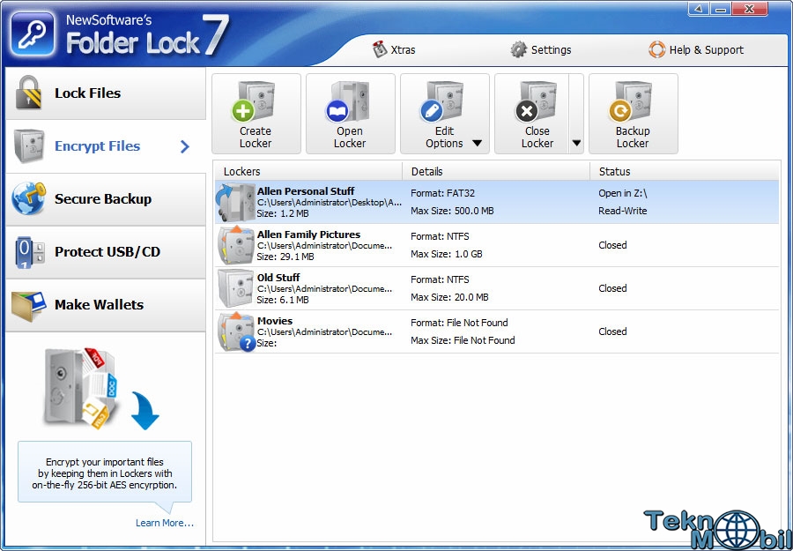Click the Edit Options pencil safe icon
Viewport: 793px width, 551px height.
point(442,101)
